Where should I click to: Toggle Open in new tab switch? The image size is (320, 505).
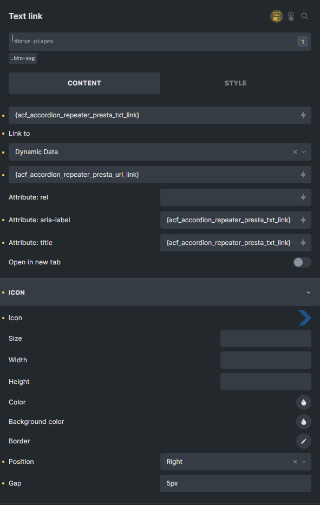302,262
